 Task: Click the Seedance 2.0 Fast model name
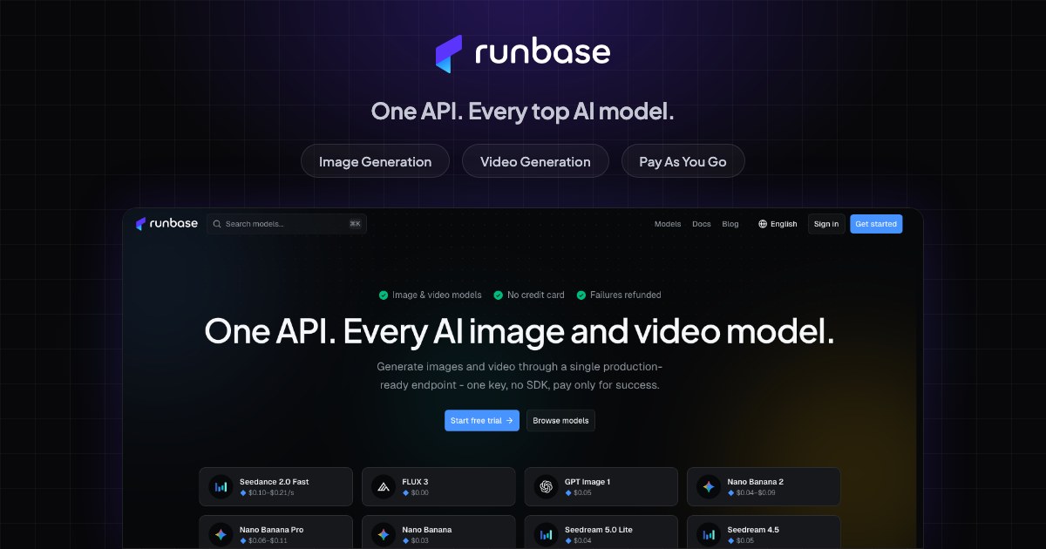[274, 482]
